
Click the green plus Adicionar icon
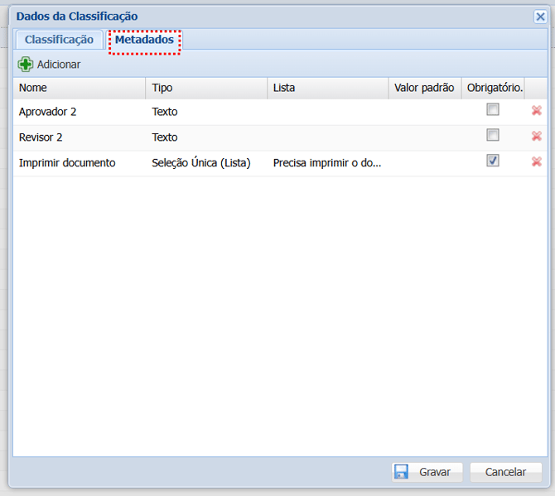pyautogui.click(x=26, y=65)
